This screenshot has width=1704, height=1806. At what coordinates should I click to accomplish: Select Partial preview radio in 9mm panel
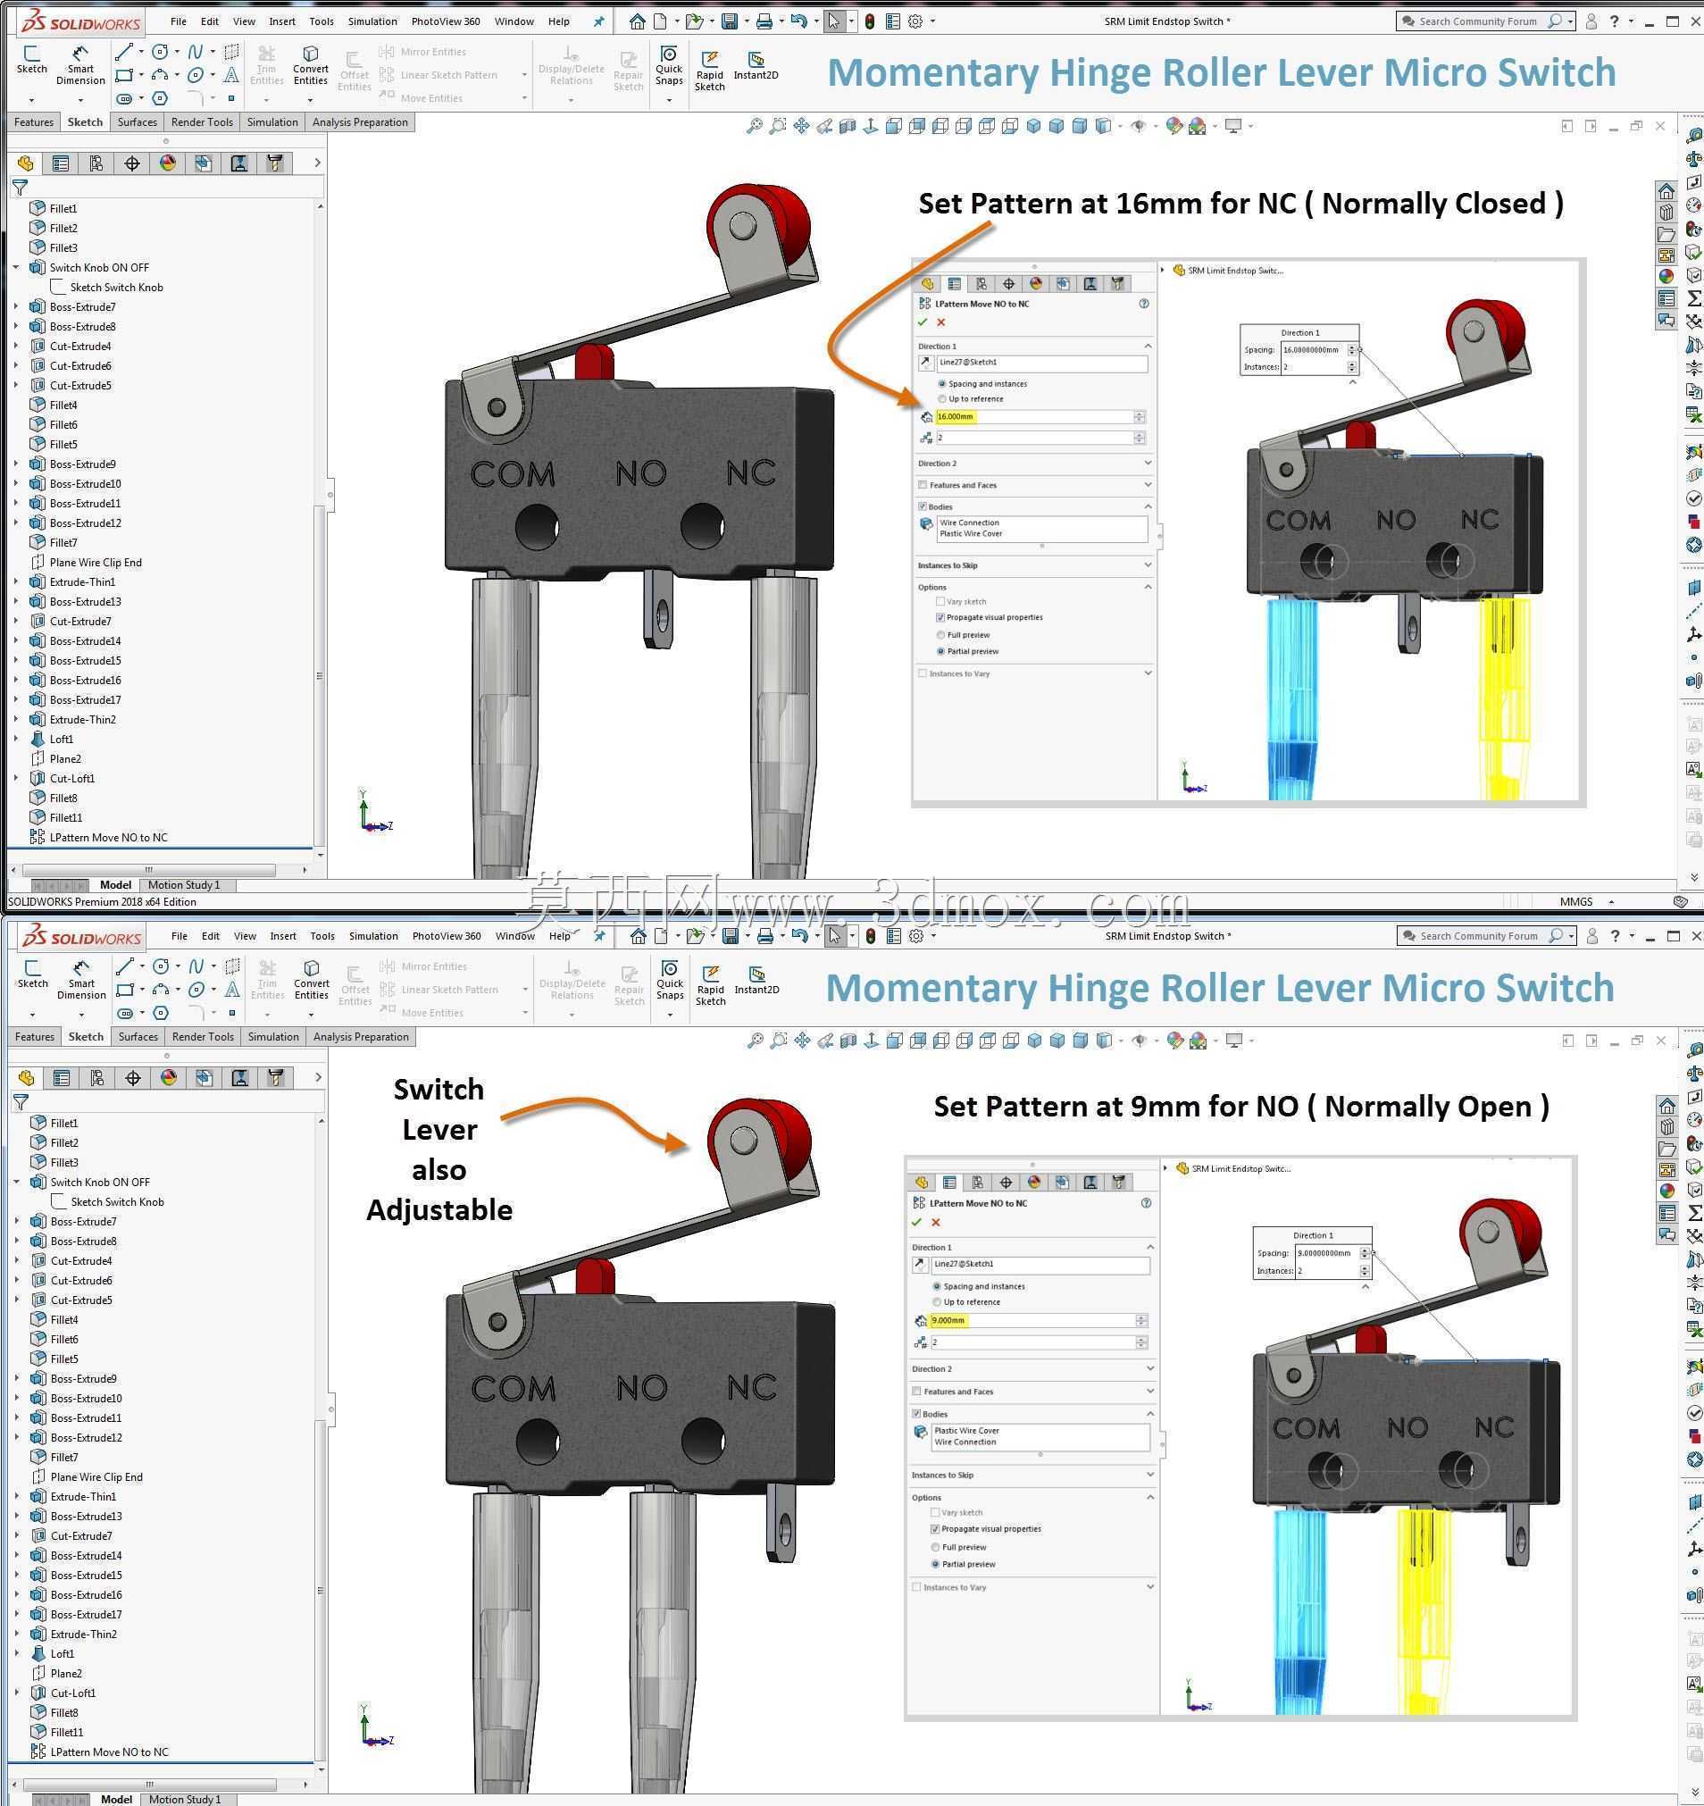tap(936, 1564)
